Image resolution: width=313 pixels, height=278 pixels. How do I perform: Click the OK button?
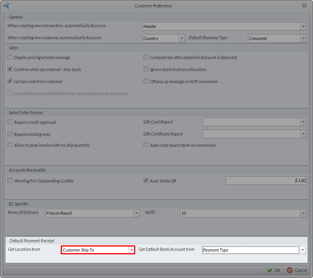[273, 270]
